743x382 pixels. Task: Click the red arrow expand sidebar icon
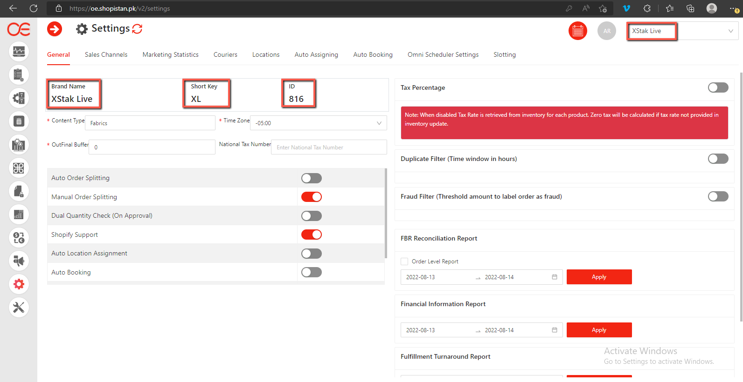(x=55, y=29)
